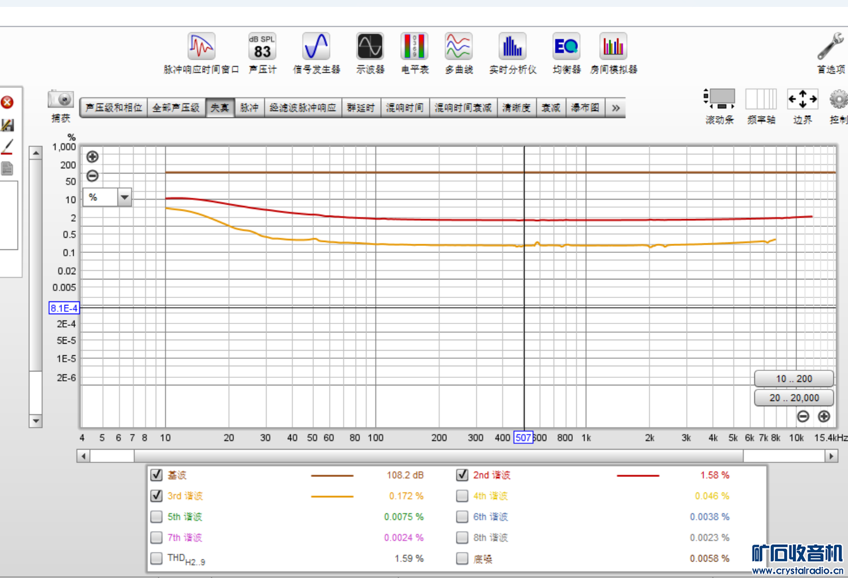Capture graph with the camera (捕获) icon
Viewport: 848px width, 578px height.
(61, 100)
